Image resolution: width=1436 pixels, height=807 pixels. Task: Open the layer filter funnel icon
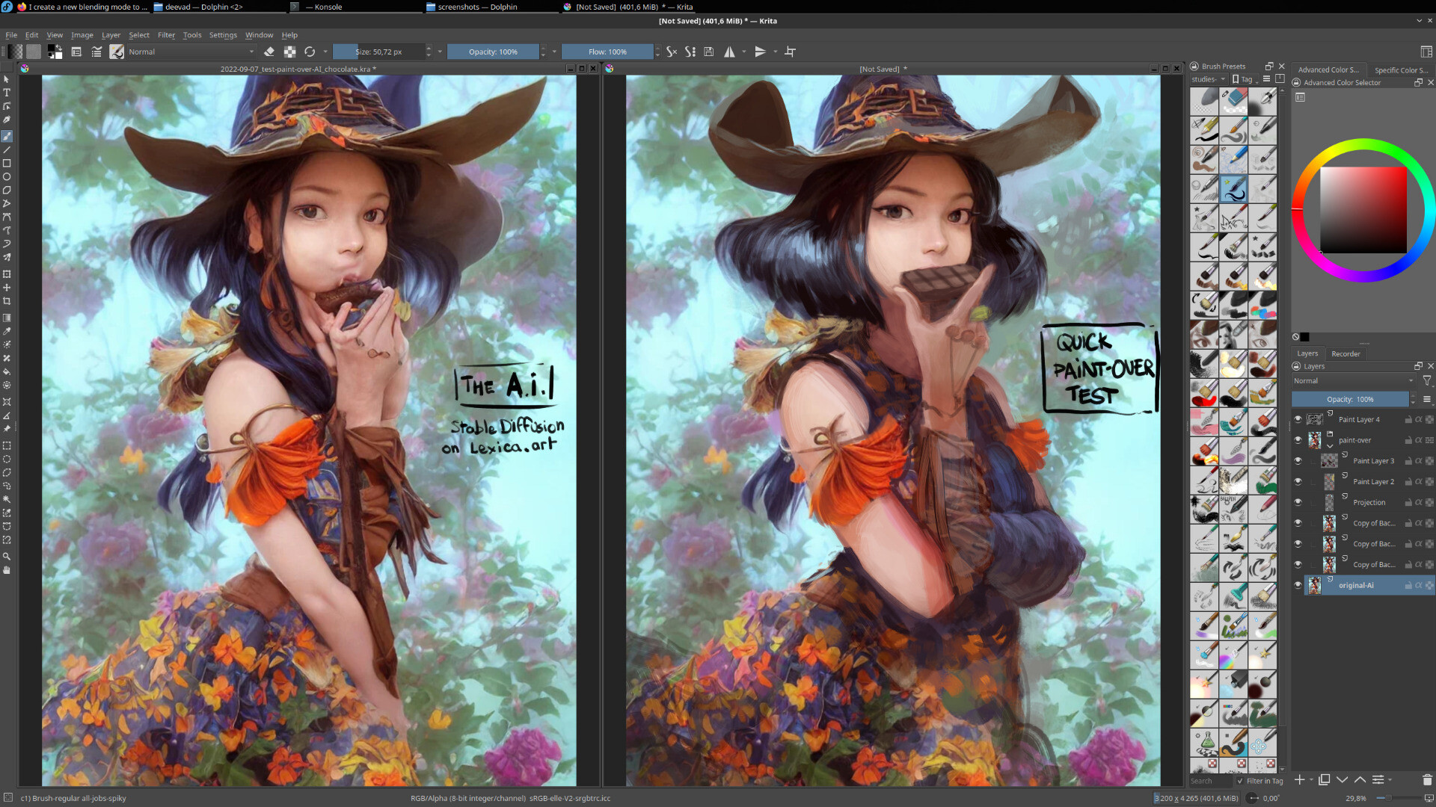[x=1427, y=381]
